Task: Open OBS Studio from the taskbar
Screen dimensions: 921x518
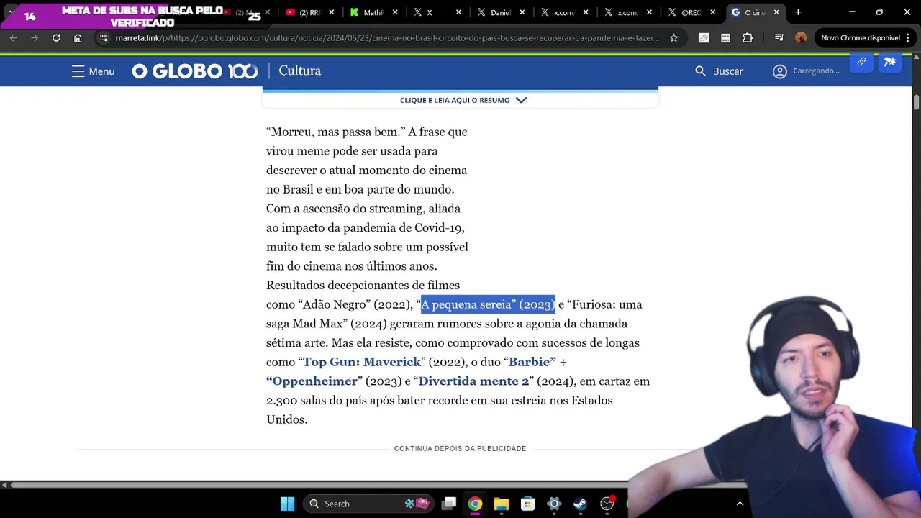Action: pyautogui.click(x=607, y=504)
